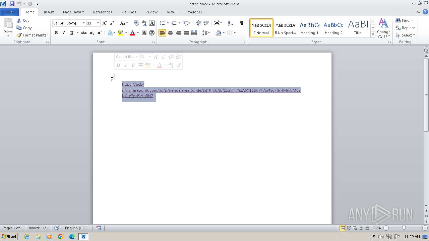Screen dimensions: 429x241
Task: Open borders dropdown arrow
Action: click(235, 33)
